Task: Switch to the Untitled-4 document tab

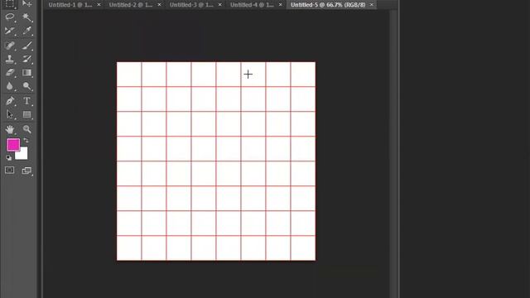Action: tap(252, 5)
